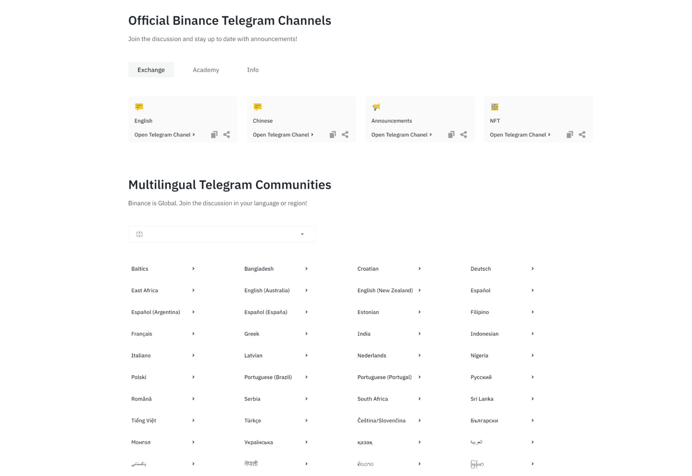Expand the Español (España) chevron
The image size is (692, 476).
click(x=306, y=312)
